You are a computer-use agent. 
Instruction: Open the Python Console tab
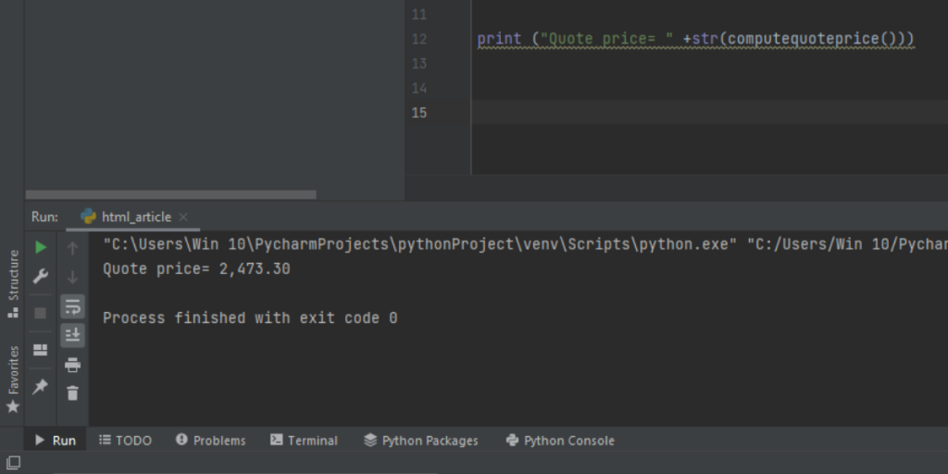(560, 441)
